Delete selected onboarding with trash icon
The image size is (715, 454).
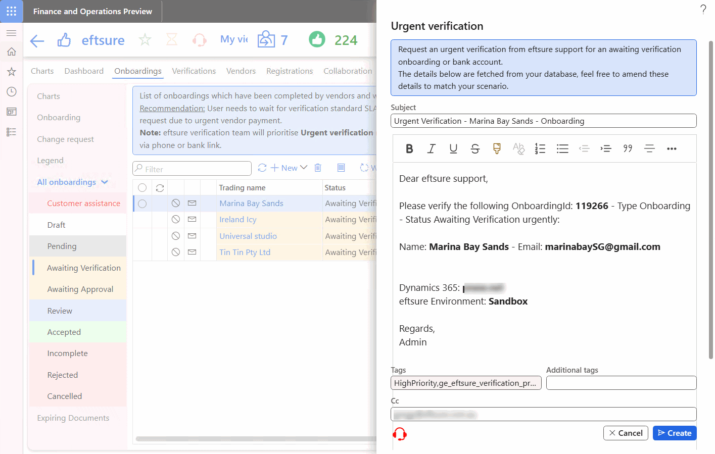318,168
